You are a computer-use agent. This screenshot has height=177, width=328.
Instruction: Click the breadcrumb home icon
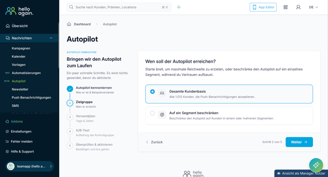click(x=69, y=24)
